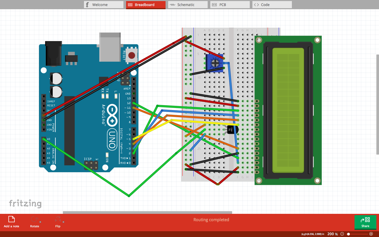Select the blue potentiometer on breadboard
Image resolution: width=379 pixels, height=237 pixels.
click(x=215, y=63)
